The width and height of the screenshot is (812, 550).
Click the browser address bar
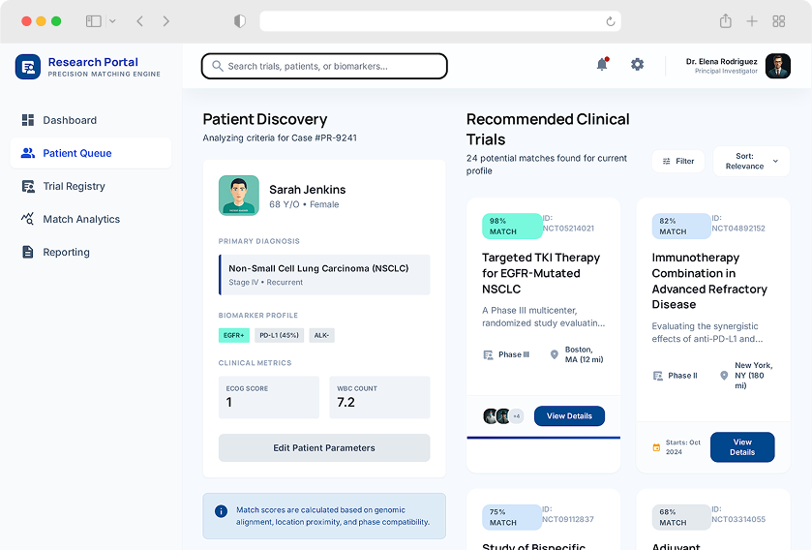[440, 21]
